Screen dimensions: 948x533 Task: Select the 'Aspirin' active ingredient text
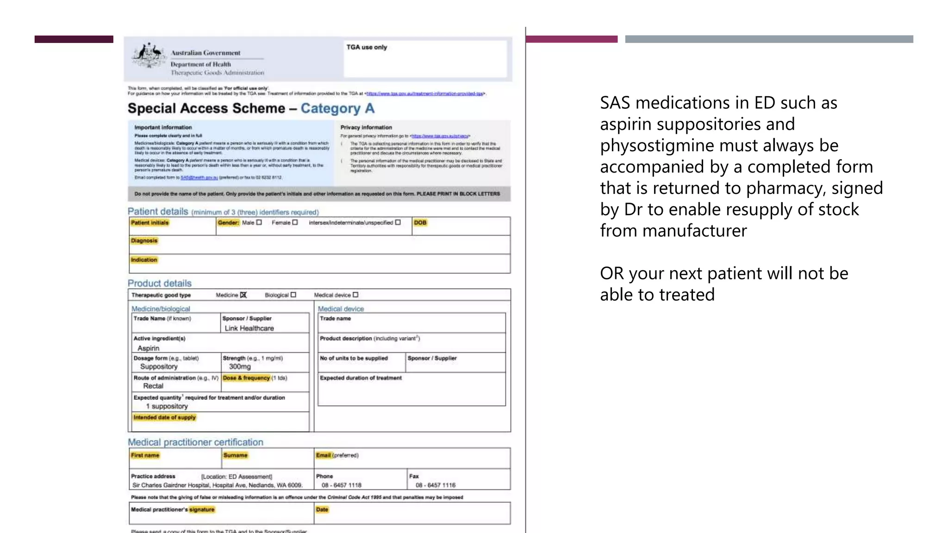point(148,348)
